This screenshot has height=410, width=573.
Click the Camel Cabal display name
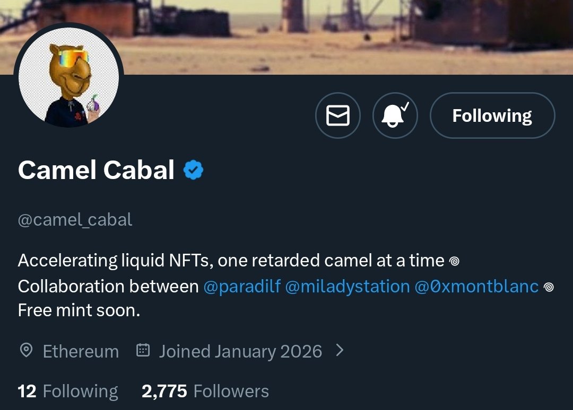coord(96,170)
